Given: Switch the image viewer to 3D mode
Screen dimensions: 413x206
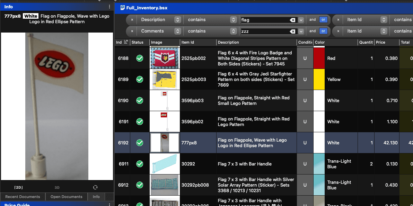Looking at the screenshot, I should click(56, 187).
